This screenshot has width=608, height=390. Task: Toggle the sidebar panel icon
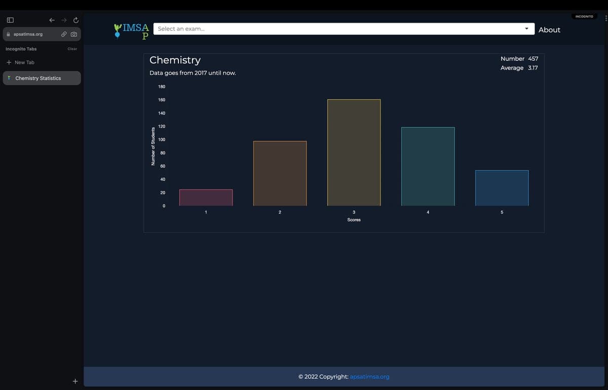point(10,20)
